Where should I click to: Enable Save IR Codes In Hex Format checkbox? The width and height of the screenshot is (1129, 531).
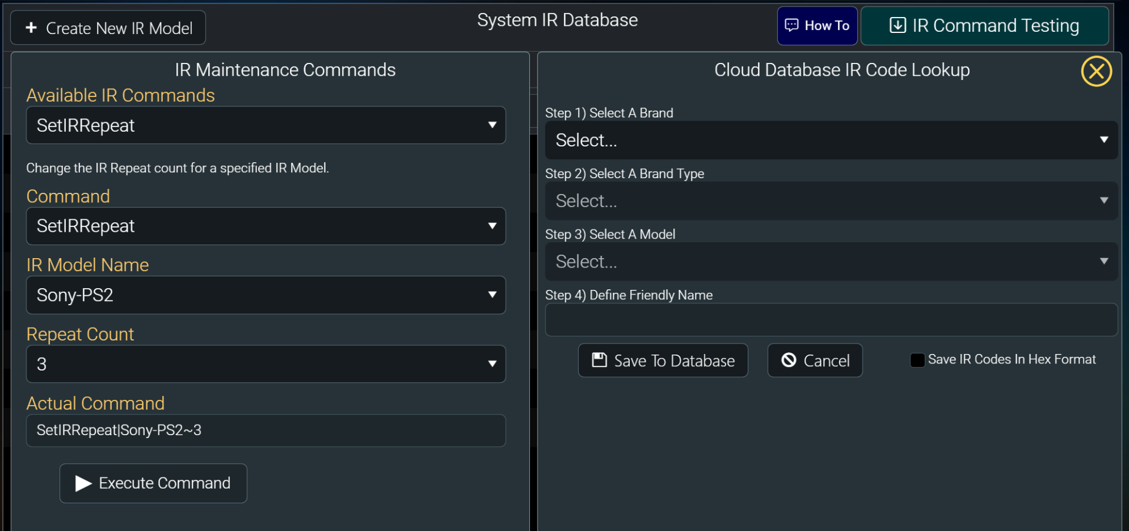pos(917,360)
